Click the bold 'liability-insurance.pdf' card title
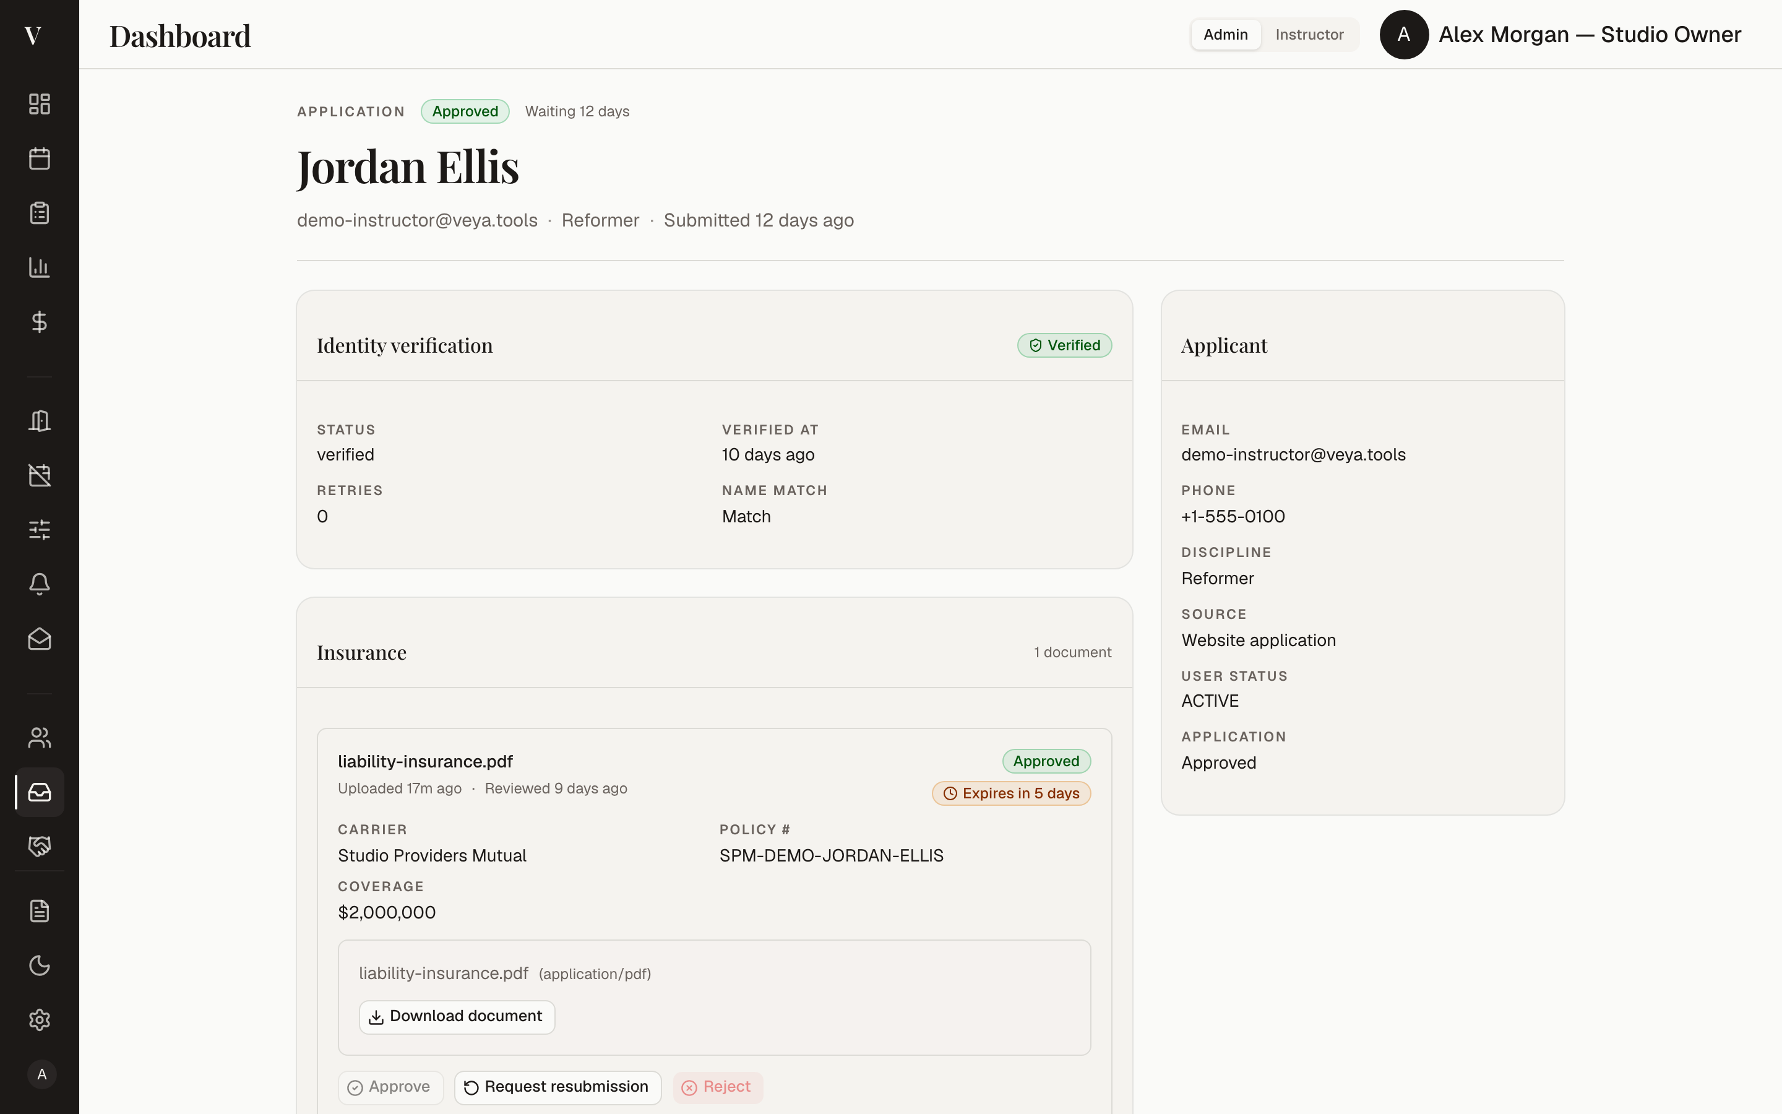1782x1114 pixels. pos(425,761)
